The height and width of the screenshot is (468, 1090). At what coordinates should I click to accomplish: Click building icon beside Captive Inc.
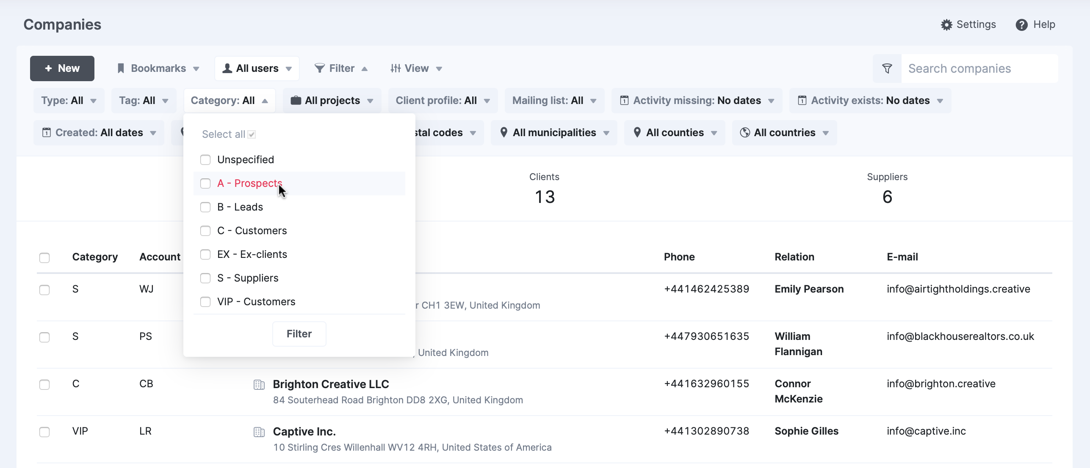coord(259,432)
